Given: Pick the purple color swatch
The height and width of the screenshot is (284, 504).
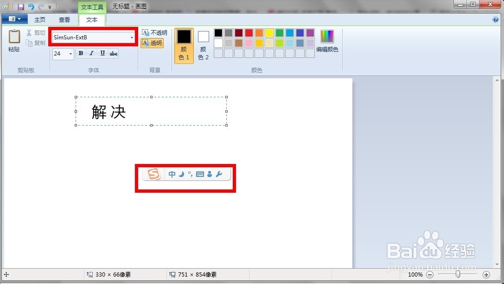Looking at the screenshot, I should [x=310, y=32].
